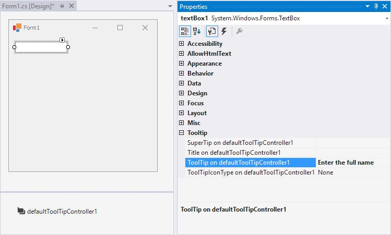
Task: Click the Property Pages wrench icon
Action: pyautogui.click(x=239, y=31)
